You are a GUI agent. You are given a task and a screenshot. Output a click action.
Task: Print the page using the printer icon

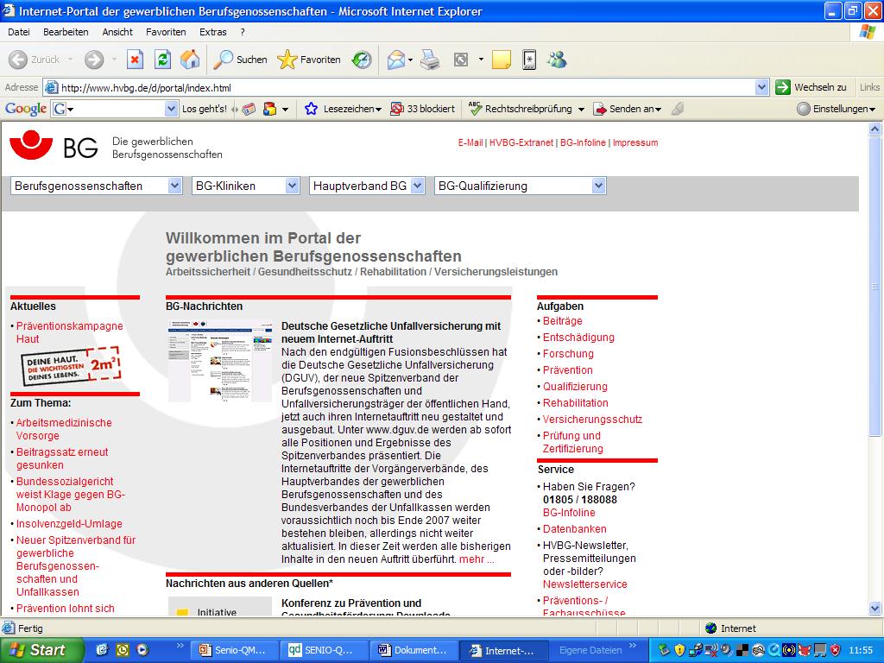click(430, 60)
